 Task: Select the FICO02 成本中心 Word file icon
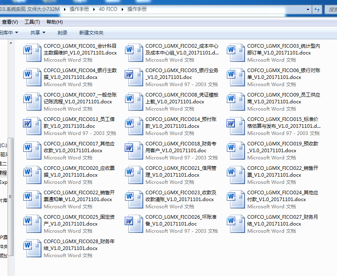[134, 52]
